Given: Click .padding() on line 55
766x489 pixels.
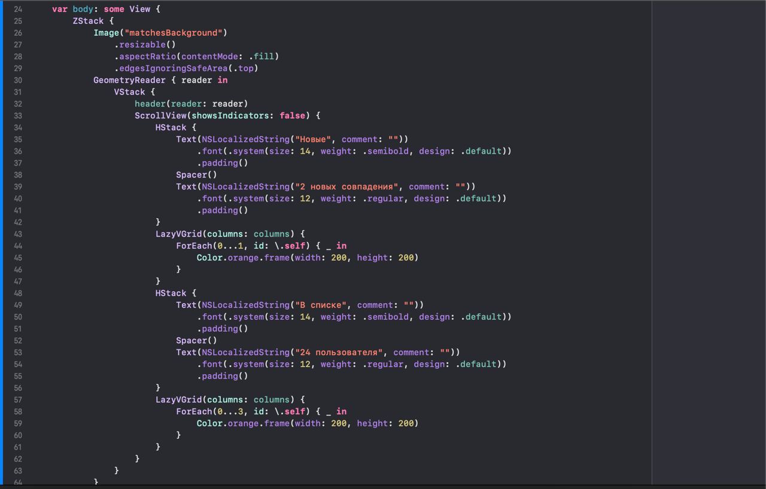Looking at the screenshot, I should tap(222, 376).
